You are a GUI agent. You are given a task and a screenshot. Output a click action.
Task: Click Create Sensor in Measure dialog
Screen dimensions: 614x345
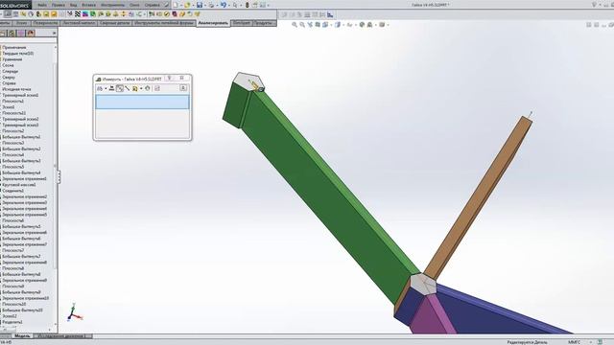coord(157,88)
